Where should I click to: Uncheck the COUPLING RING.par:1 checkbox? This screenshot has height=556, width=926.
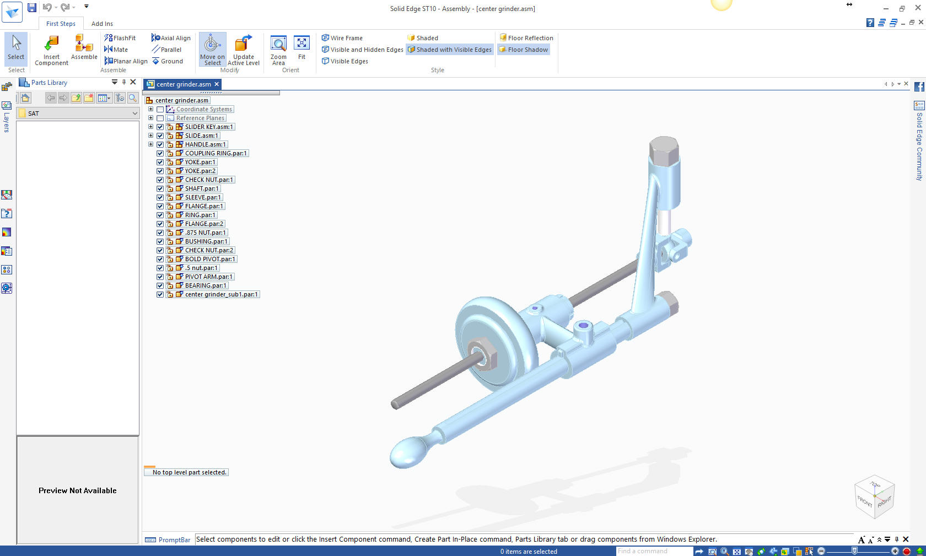pyautogui.click(x=160, y=153)
